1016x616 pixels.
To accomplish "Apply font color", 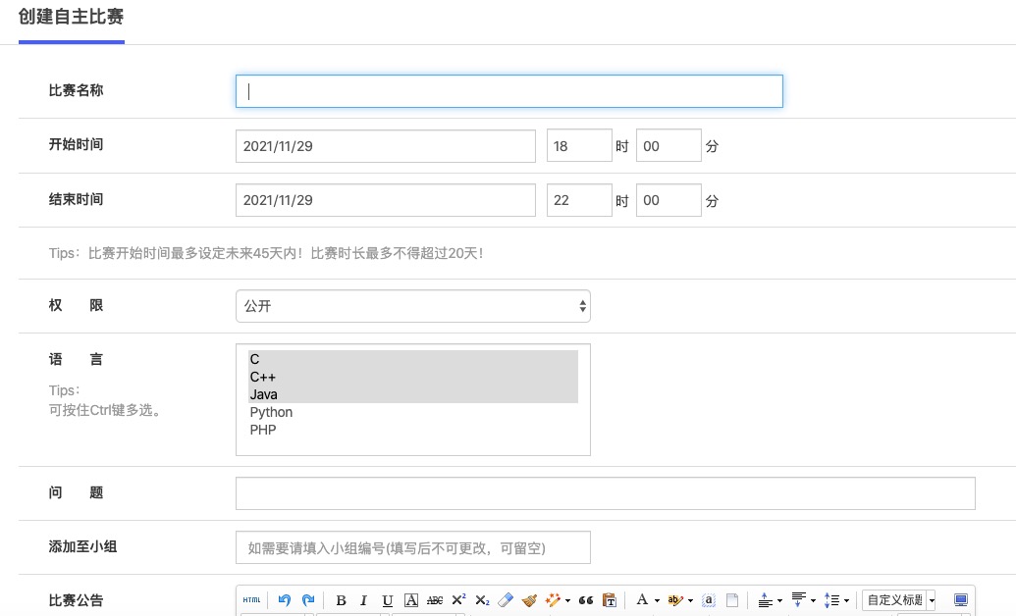I will point(642,599).
